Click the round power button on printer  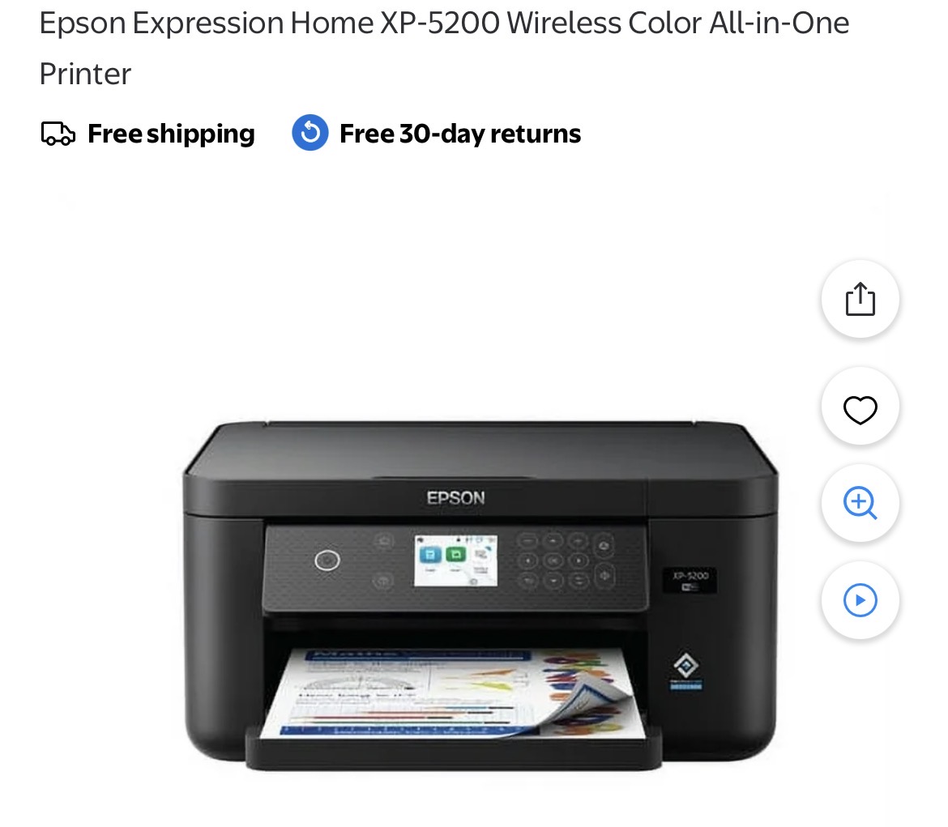(327, 561)
